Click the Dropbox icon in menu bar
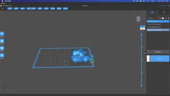The height and width of the screenshot is (96, 170). [137, 1]
